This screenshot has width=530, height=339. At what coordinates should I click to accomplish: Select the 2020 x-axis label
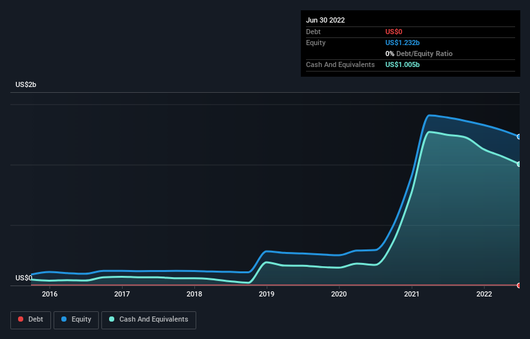339,294
